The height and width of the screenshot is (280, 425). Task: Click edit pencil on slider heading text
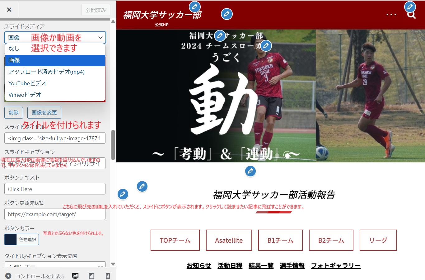220,36
